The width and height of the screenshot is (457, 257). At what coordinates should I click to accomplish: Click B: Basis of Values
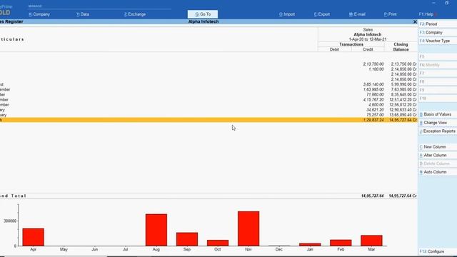438,114
